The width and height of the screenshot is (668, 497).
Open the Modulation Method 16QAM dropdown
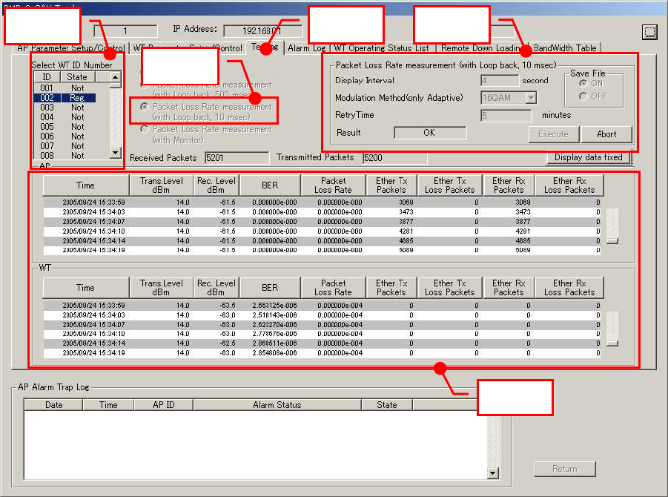(x=531, y=98)
